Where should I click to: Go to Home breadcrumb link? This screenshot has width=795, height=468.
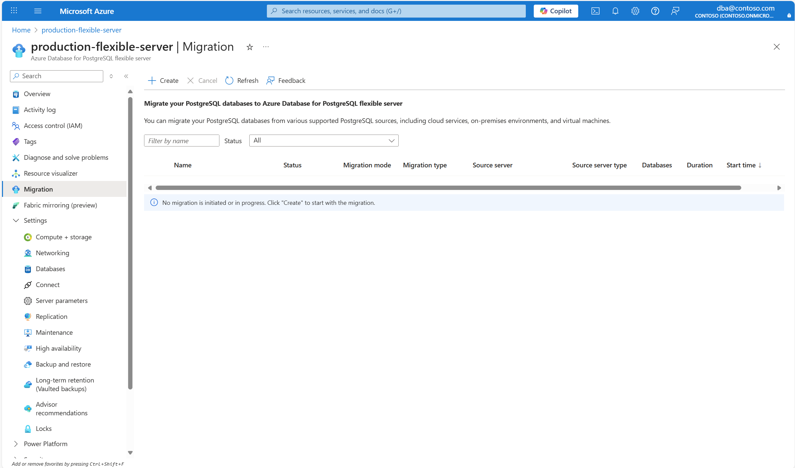pos(21,30)
